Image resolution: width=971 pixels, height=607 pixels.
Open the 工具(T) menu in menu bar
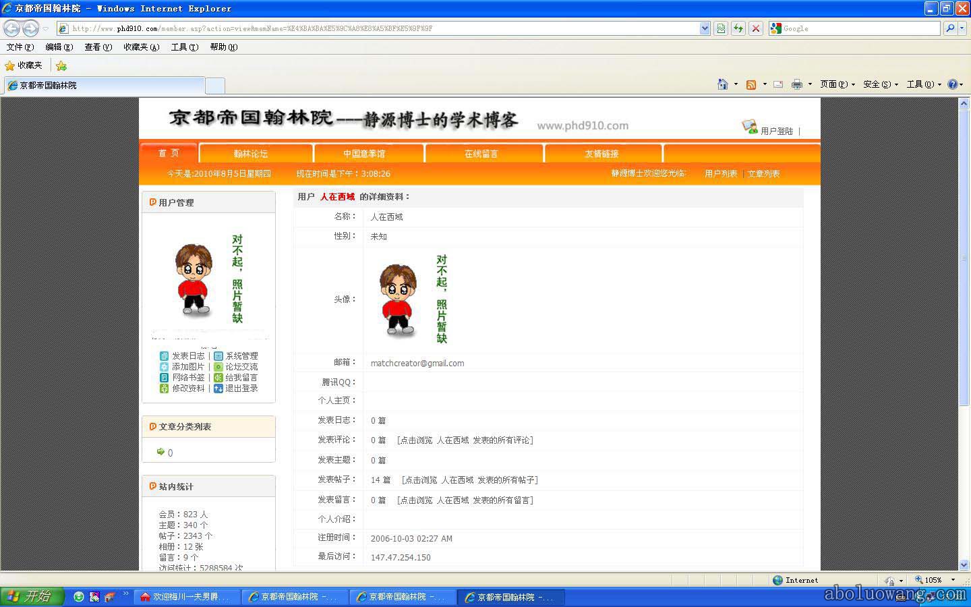point(184,47)
